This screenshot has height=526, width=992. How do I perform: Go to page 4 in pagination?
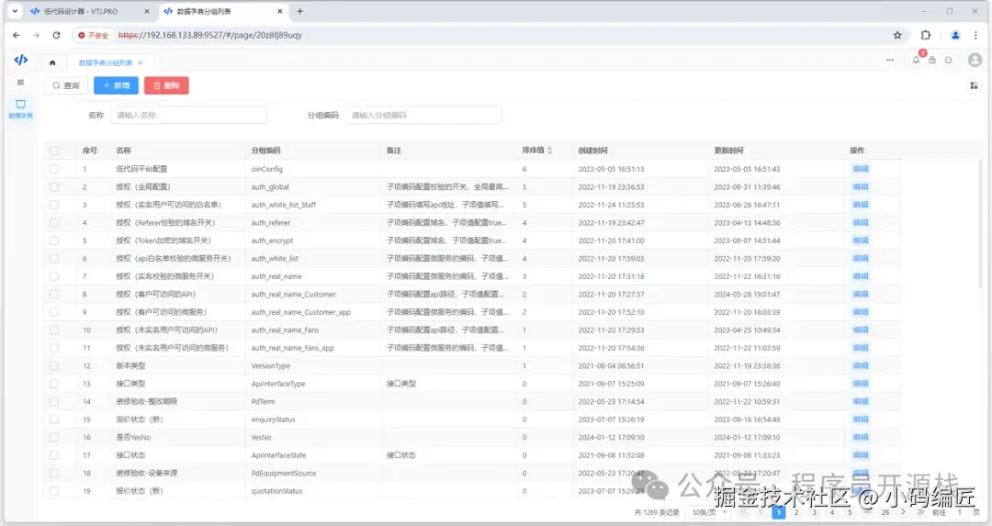[x=832, y=512]
